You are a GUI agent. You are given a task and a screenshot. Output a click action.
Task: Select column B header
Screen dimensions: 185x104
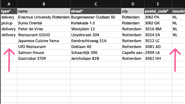[x=44, y=4]
